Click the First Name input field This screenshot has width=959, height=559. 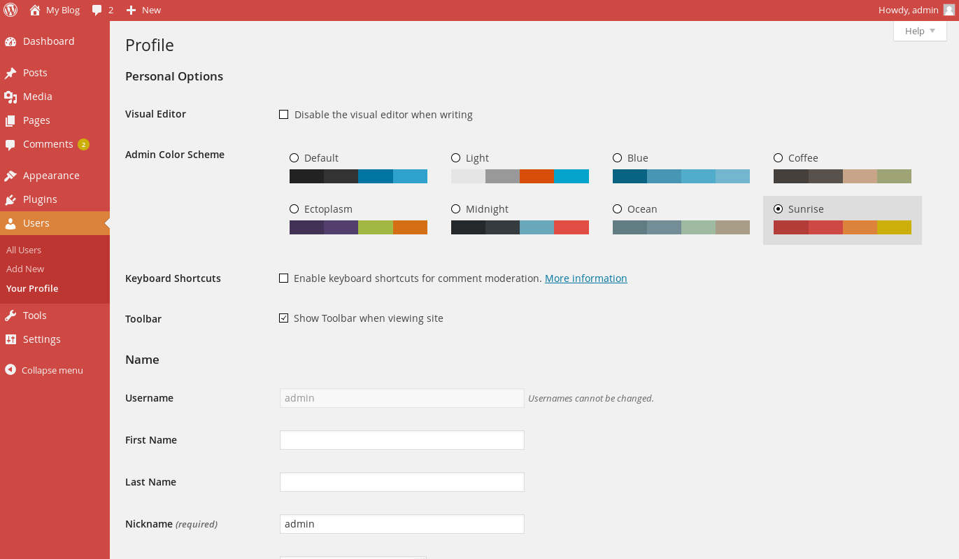[402, 440]
